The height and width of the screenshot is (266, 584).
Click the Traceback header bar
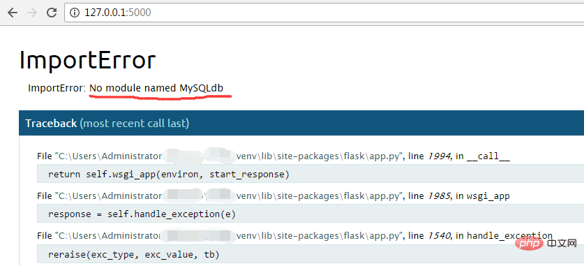pos(301,123)
